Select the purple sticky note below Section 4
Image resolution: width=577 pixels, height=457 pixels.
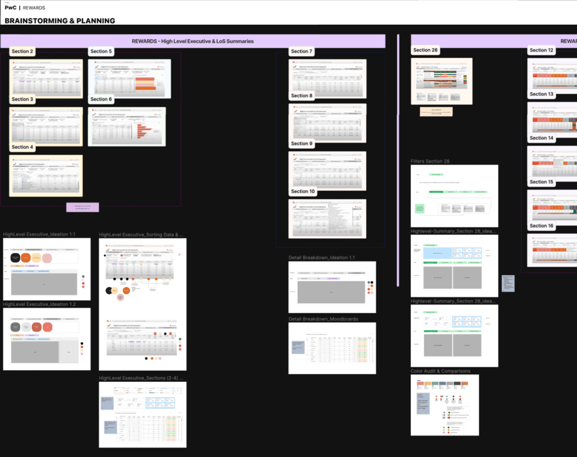tap(82, 207)
